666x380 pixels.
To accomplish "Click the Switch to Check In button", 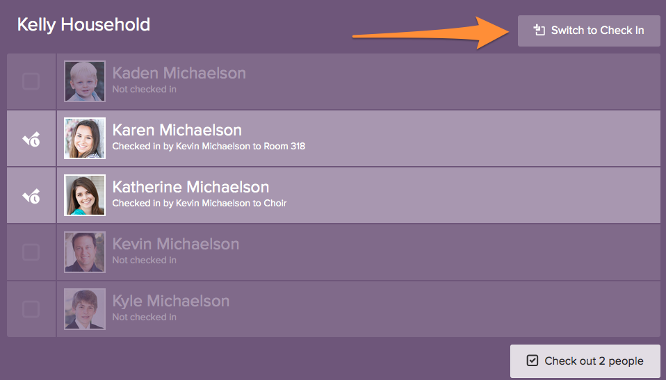I will pos(589,31).
